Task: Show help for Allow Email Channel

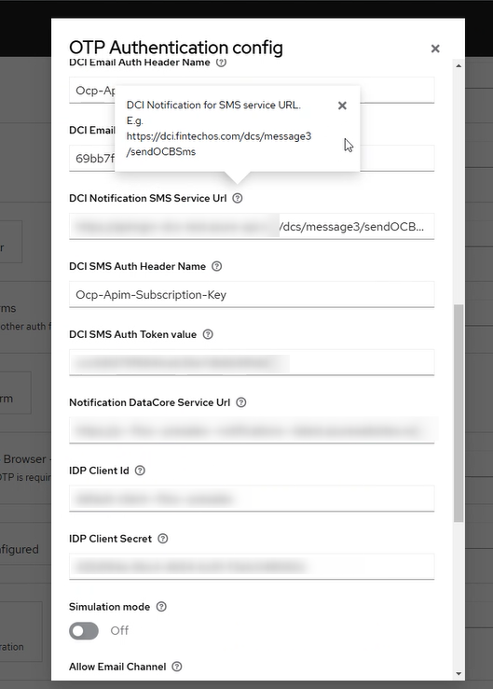Action: (x=177, y=667)
